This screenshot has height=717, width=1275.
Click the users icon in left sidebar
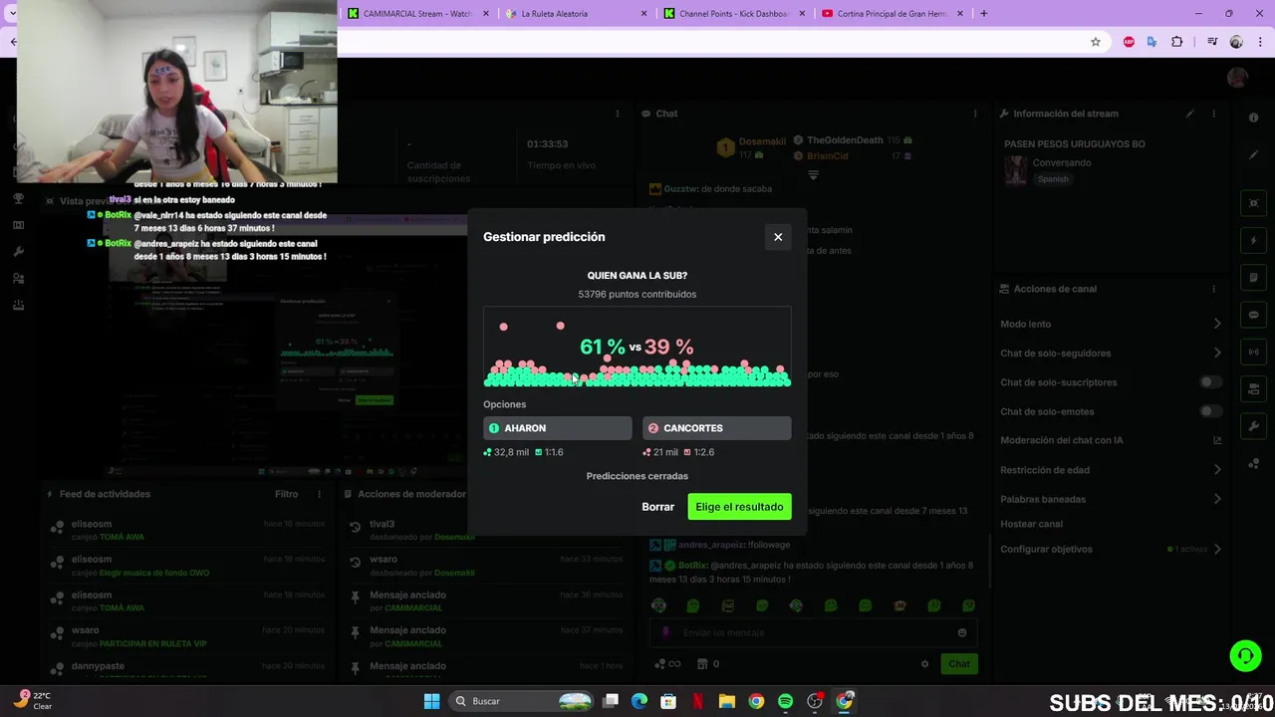[18, 279]
